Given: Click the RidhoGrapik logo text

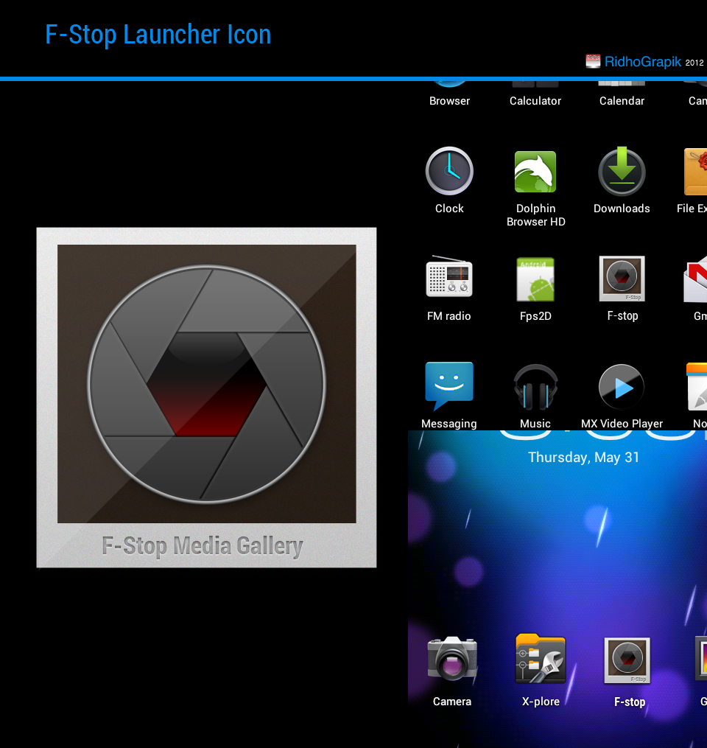Looking at the screenshot, I should pyautogui.click(x=642, y=62).
